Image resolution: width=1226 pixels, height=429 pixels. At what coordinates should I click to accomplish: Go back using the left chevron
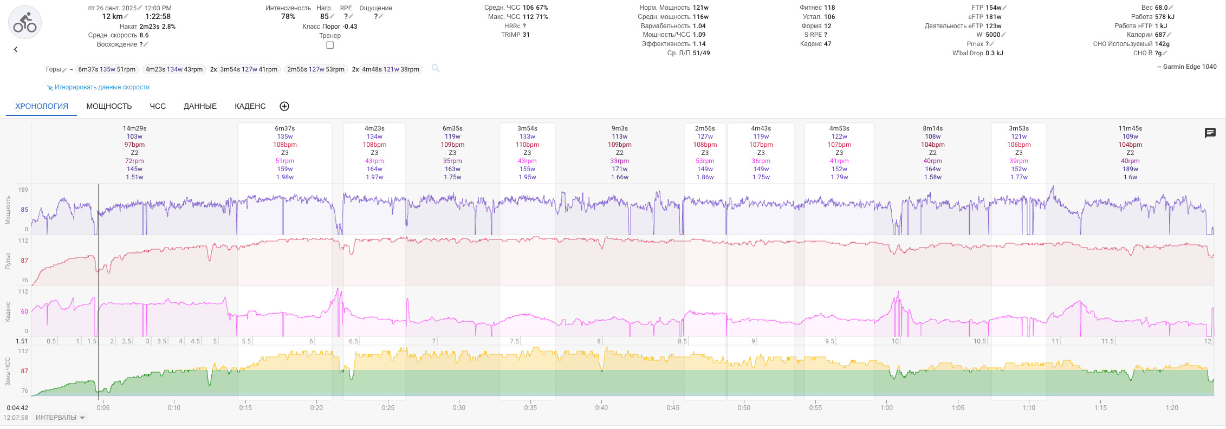point(16,49)
